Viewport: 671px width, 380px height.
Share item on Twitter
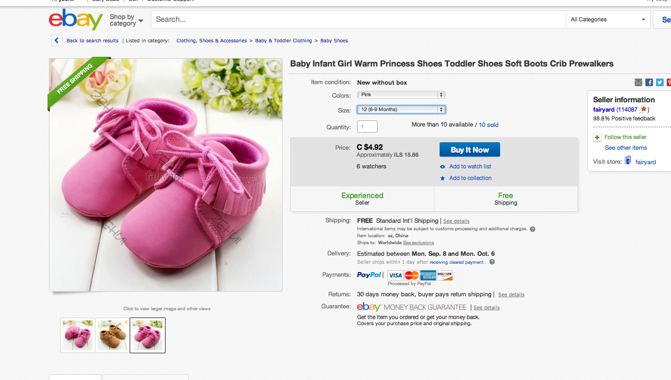click(x=660, y=82)
